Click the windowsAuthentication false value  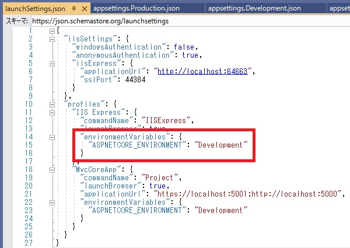coord(184,47)
